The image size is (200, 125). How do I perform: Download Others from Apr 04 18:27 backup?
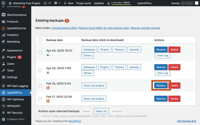(87, 56)
